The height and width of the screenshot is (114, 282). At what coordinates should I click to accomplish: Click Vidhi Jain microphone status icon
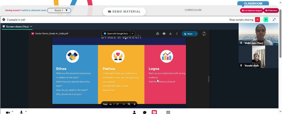[x=241, y=43]
